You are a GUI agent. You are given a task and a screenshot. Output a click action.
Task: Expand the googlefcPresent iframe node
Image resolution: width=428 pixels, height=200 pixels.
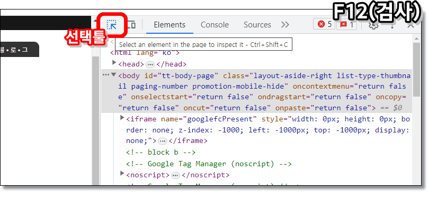pos(122,118)
